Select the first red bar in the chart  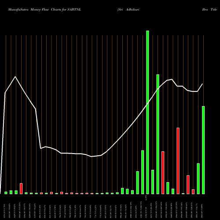pos(21,189)
